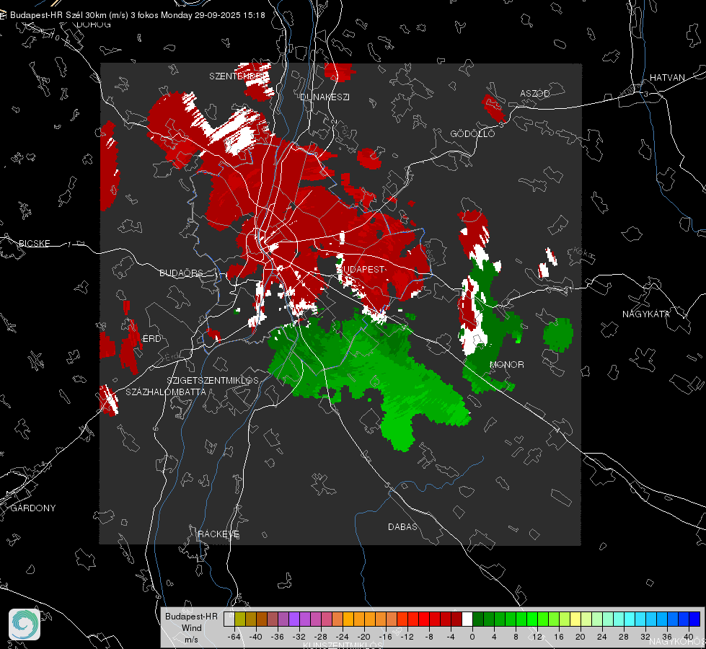Select the NAGYKÁTA label
Image resolution: width=706 pixels, height=649 pixels.
(x=646, y=314)
